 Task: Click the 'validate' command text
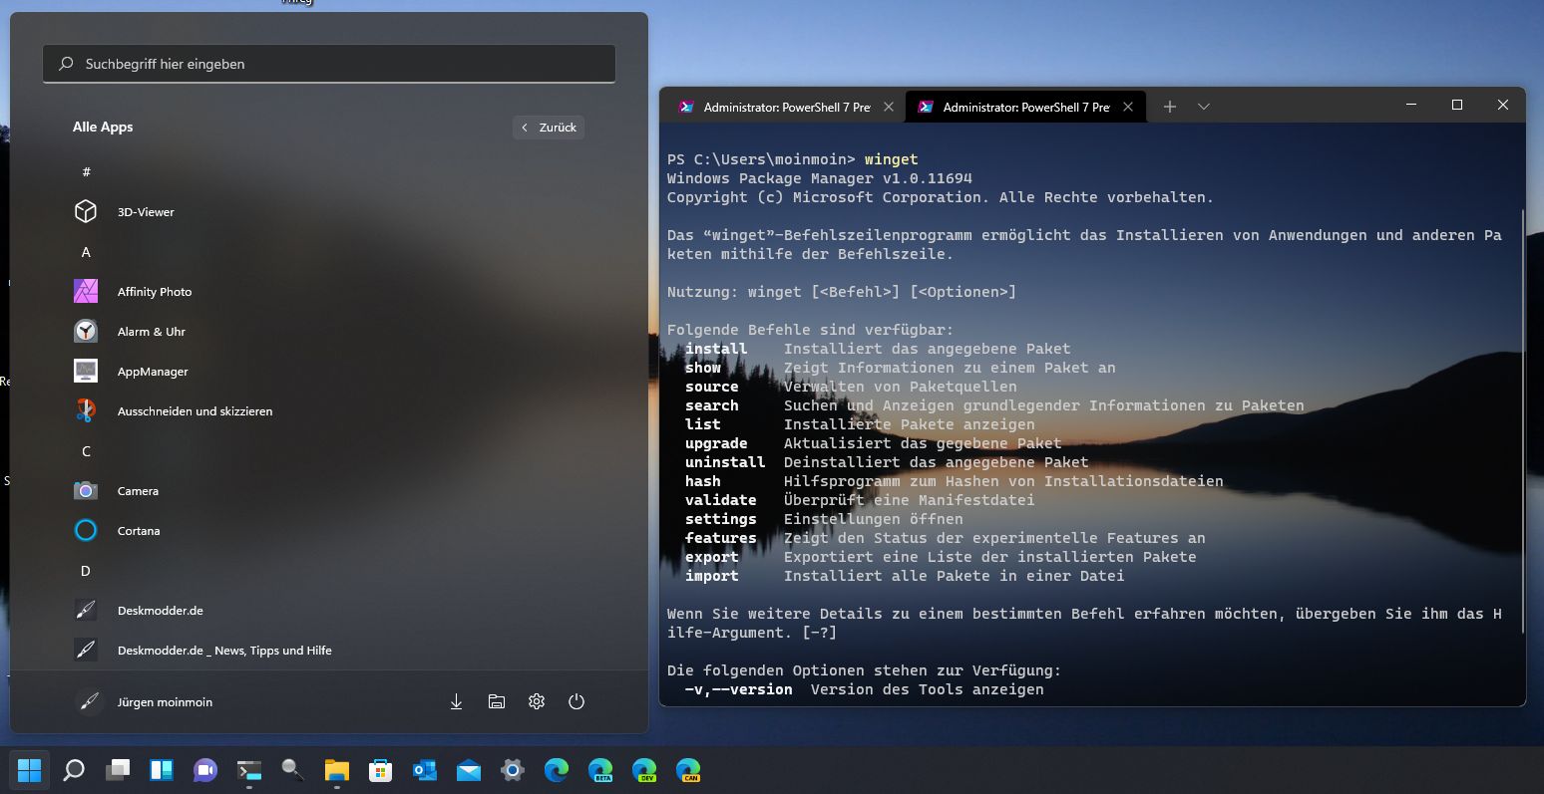coord(720,500)
